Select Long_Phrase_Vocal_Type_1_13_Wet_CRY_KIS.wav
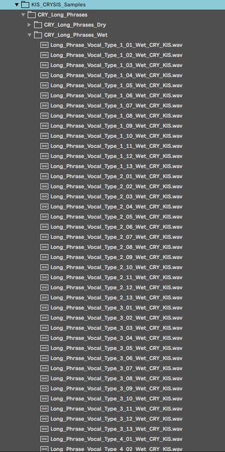225x452 pixels. [x=116, y=166]
